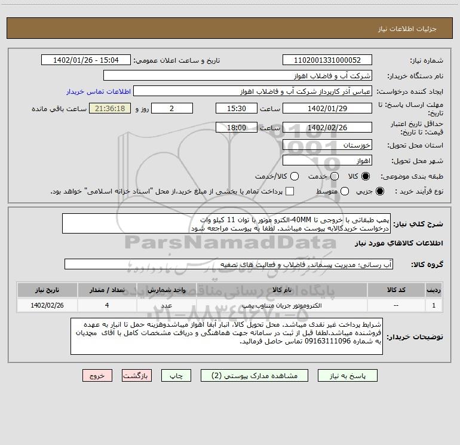Click the price validity date 1402/02/26 field
Image resolution: width=460 pixels, height=445 pixels.
click(x=327, y=128)
